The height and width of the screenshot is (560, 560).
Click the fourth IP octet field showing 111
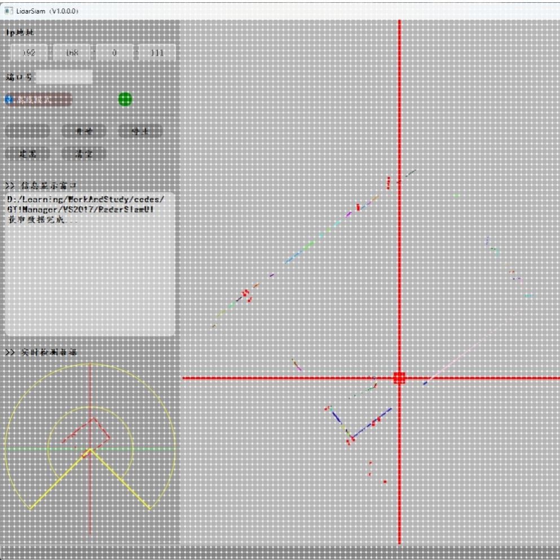point(157,53)
